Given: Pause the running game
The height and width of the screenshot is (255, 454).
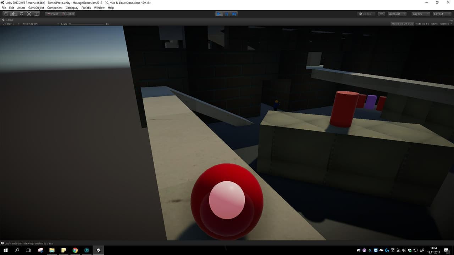Looking at the screenshot, I should [227, 14].
